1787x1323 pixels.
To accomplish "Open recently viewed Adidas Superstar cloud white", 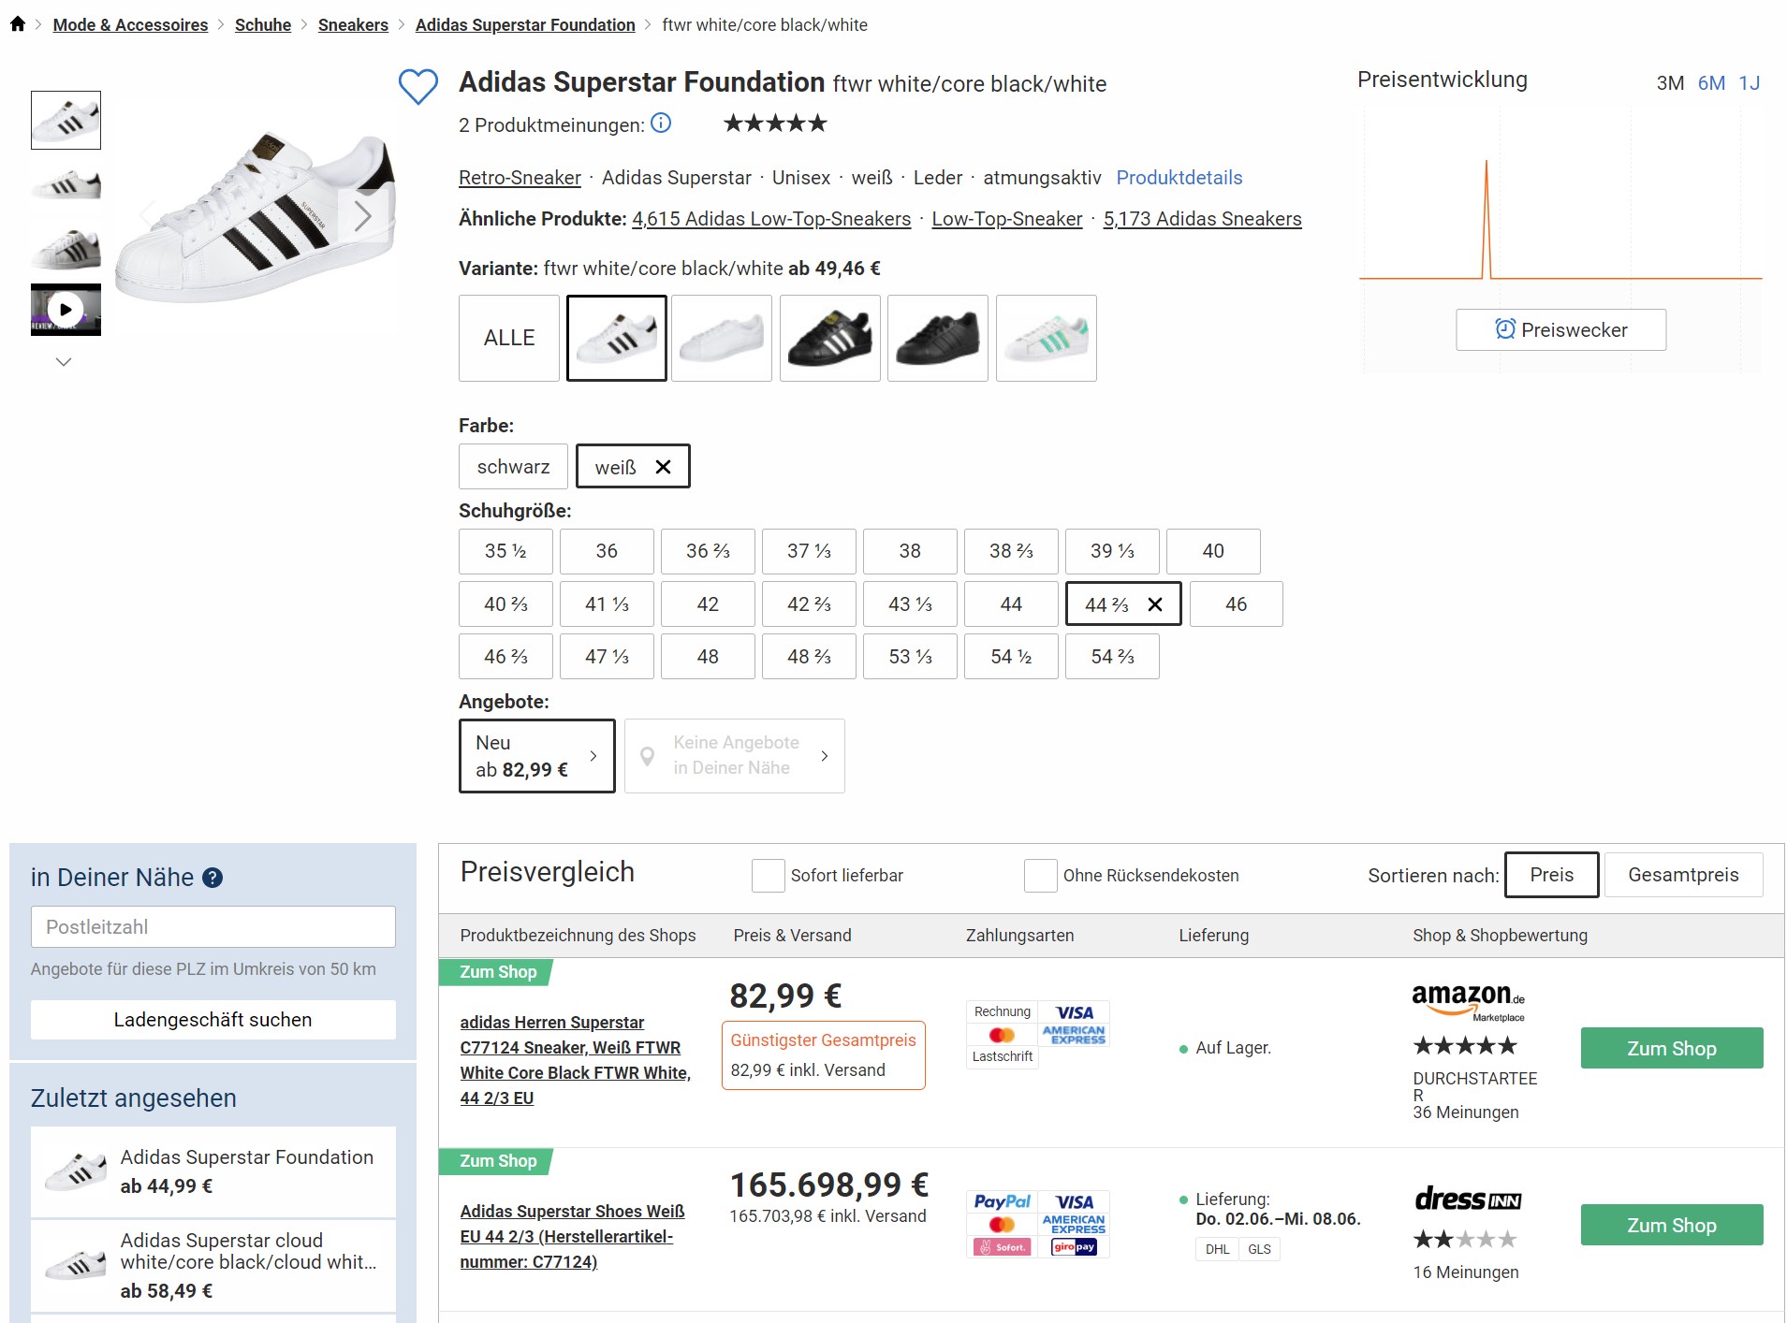I will (x=212, y=1265).
